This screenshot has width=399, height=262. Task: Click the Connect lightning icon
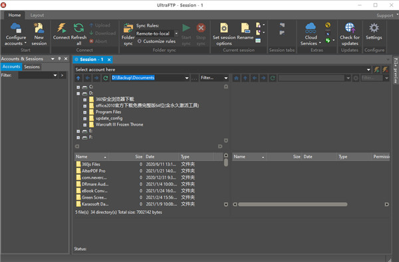pyautogui.click(x=61, y=28)
